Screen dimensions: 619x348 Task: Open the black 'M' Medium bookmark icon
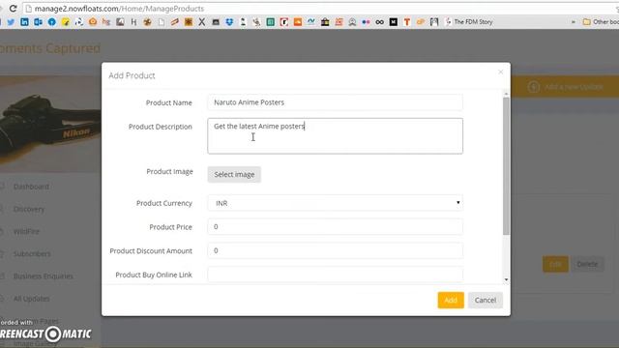tap(394, 22)
